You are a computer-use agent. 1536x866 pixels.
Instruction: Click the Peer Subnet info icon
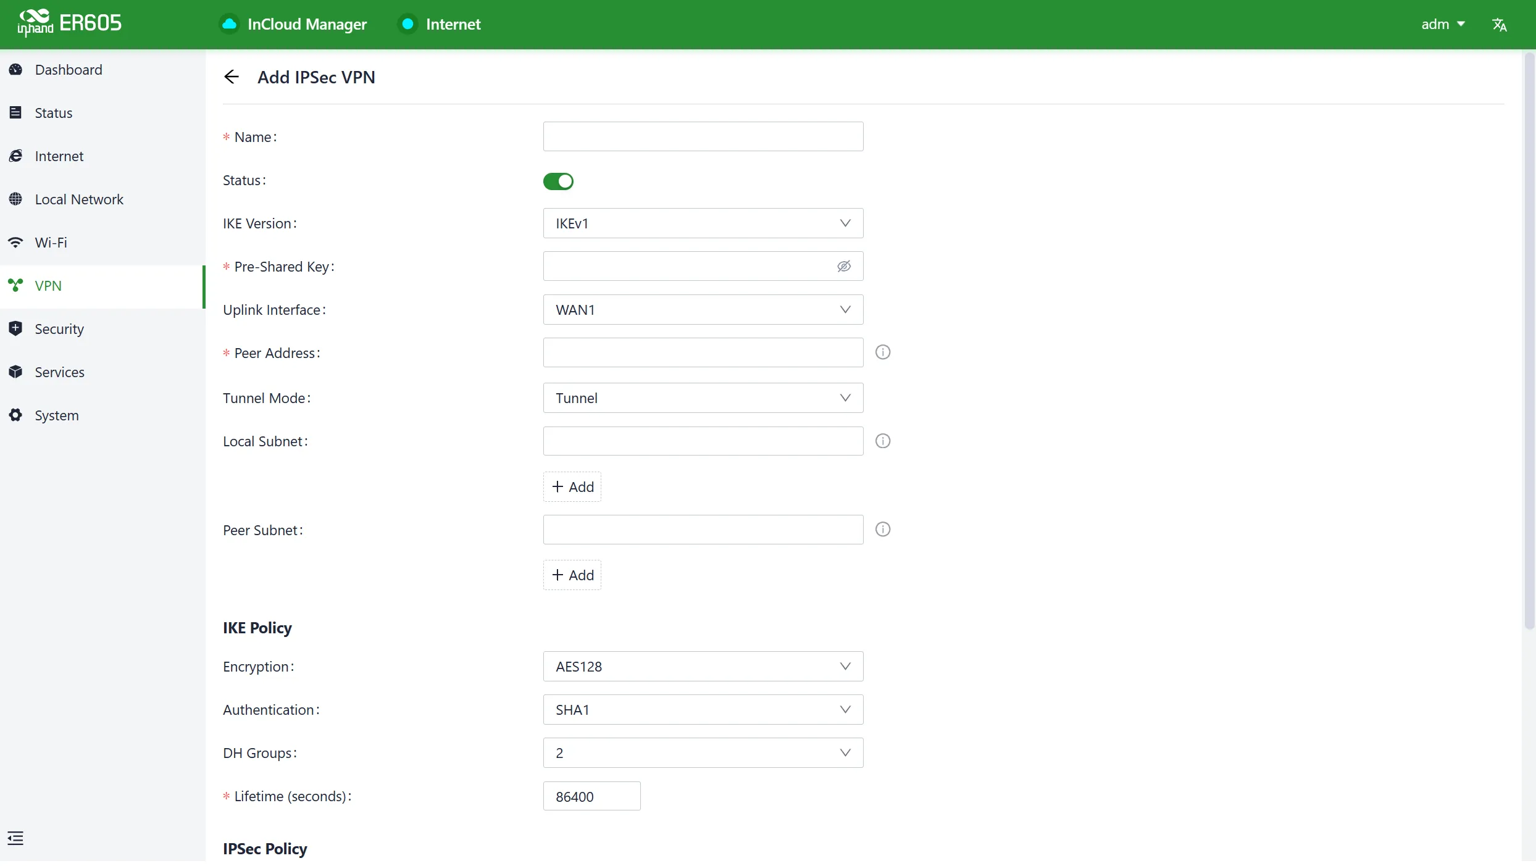click(883, 530)
